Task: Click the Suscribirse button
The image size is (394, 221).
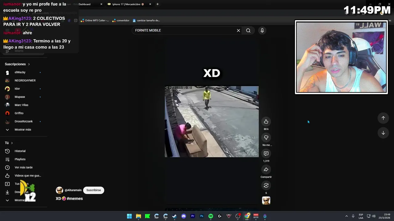Action: [94, 190]
